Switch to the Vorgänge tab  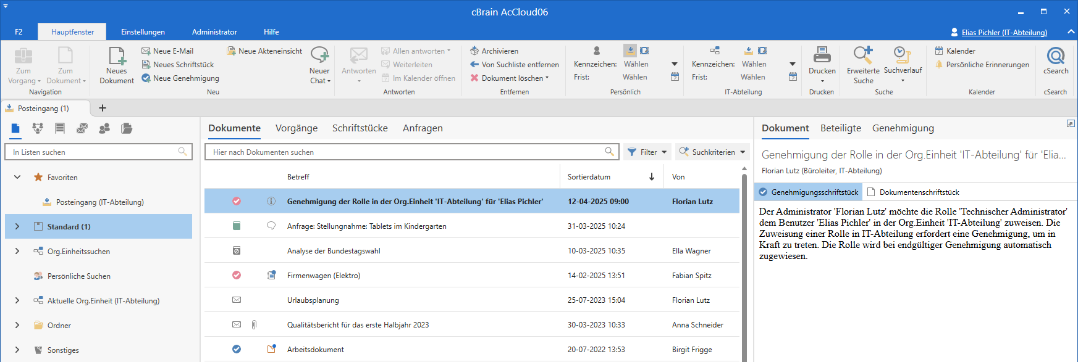click(x=296, y=128)
